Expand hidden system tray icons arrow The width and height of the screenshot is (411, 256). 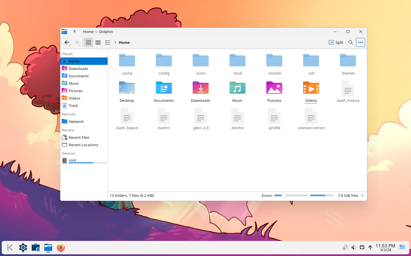(x=370, y=247)
